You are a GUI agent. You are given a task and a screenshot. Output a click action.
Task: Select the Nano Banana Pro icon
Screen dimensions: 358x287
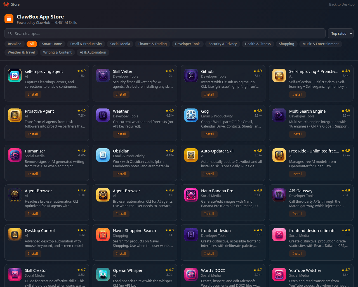click(191, 195)
